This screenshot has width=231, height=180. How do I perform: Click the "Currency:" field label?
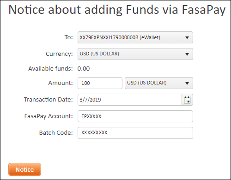coord(59,54)
